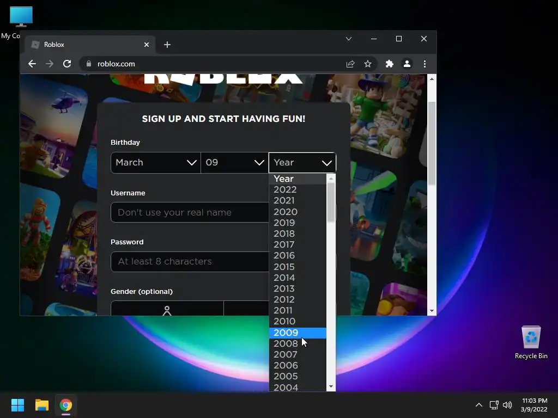Focus the Username input field
The image size is (558, 418).
point(190,213)
